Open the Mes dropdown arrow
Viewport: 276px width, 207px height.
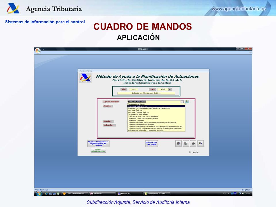click(x=170, y=89)
